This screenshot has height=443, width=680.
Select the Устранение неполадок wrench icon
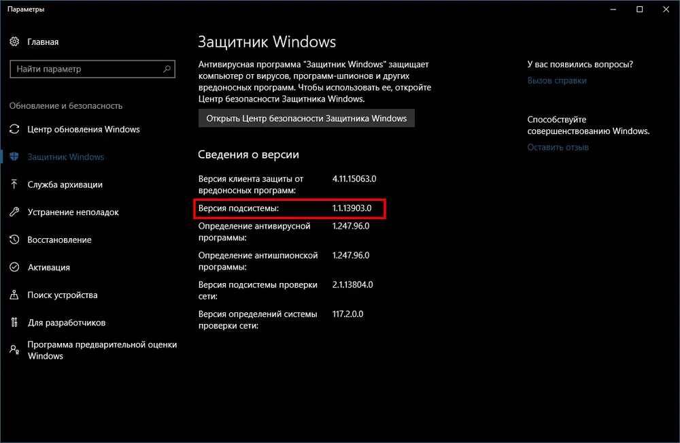pyautogui.click(x=15, y=212)
